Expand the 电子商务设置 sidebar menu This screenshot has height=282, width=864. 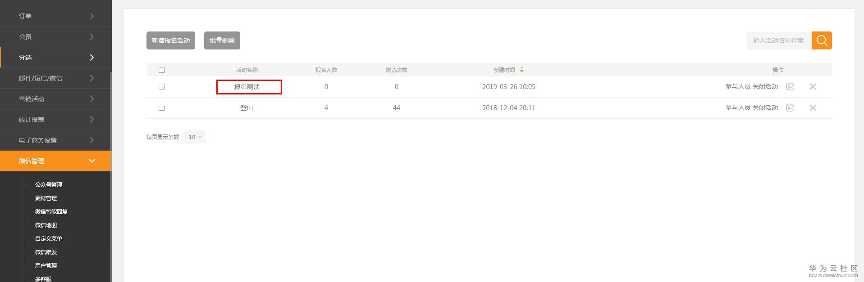(56, 140)
